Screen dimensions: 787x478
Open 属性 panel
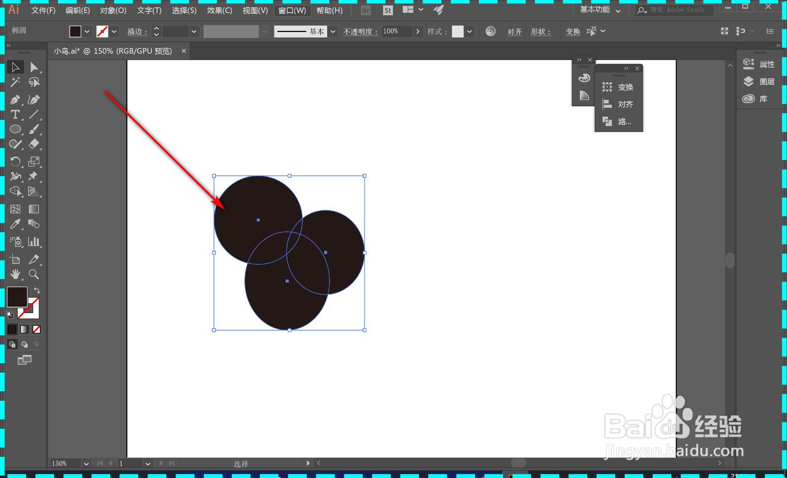(760, 64)
